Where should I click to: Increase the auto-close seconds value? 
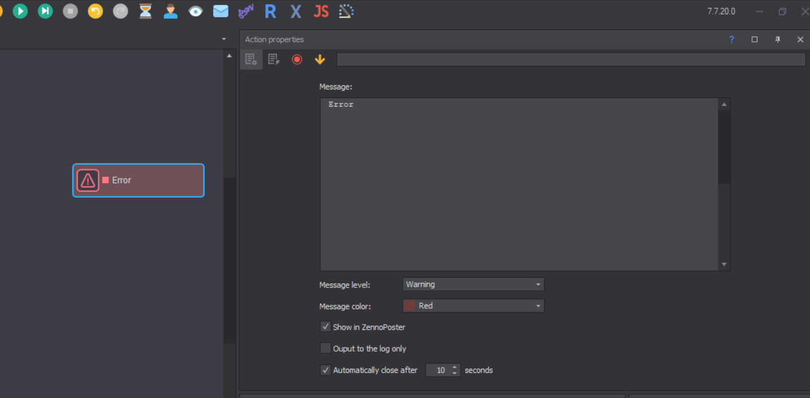coord(455,367)
